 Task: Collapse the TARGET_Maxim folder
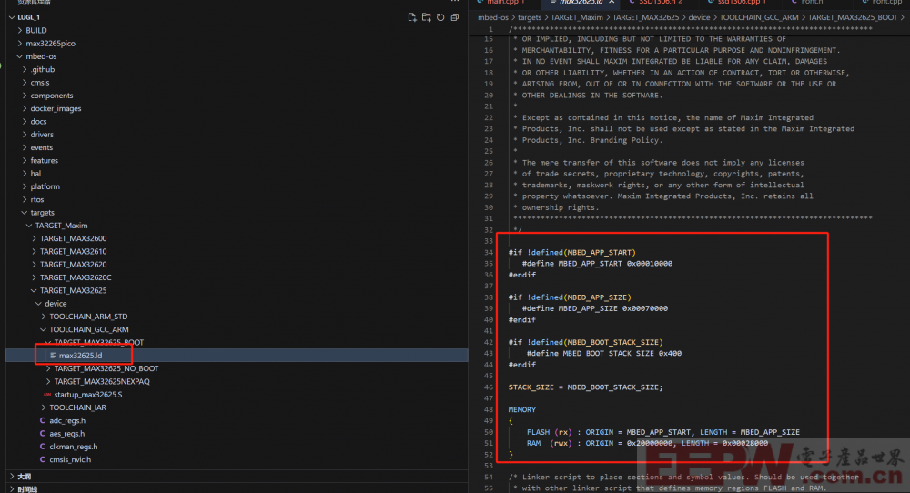click(x=30, y=225)
